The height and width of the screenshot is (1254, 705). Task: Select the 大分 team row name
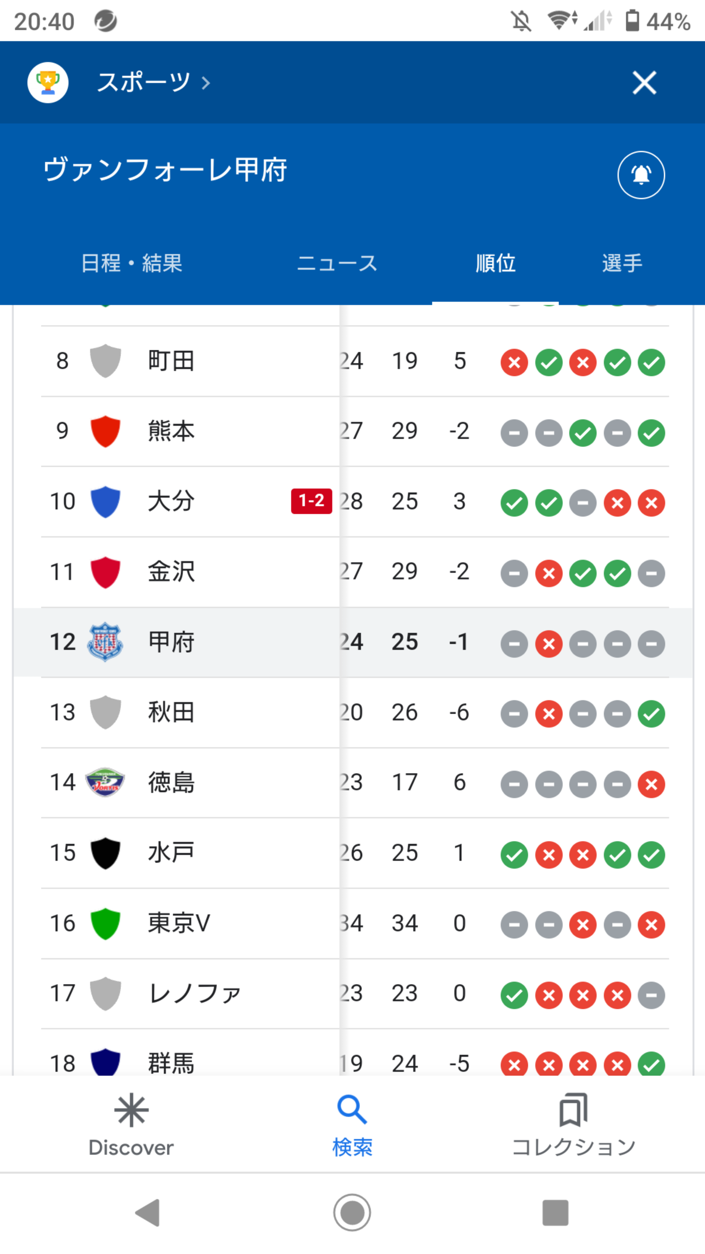coord(171,501)
